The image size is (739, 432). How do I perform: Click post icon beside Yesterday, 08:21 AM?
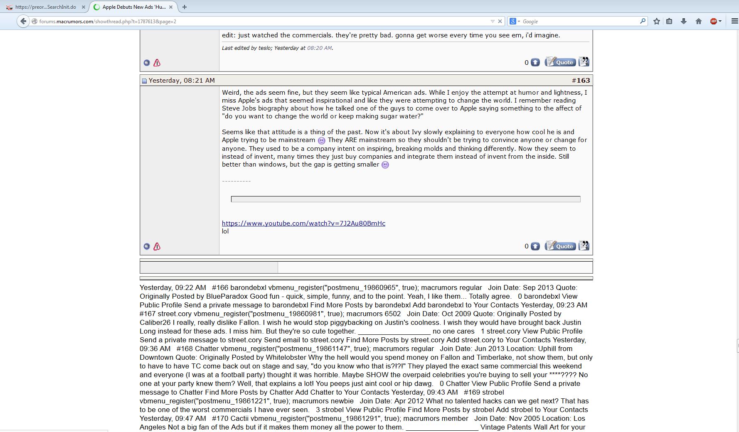[144, 81]
